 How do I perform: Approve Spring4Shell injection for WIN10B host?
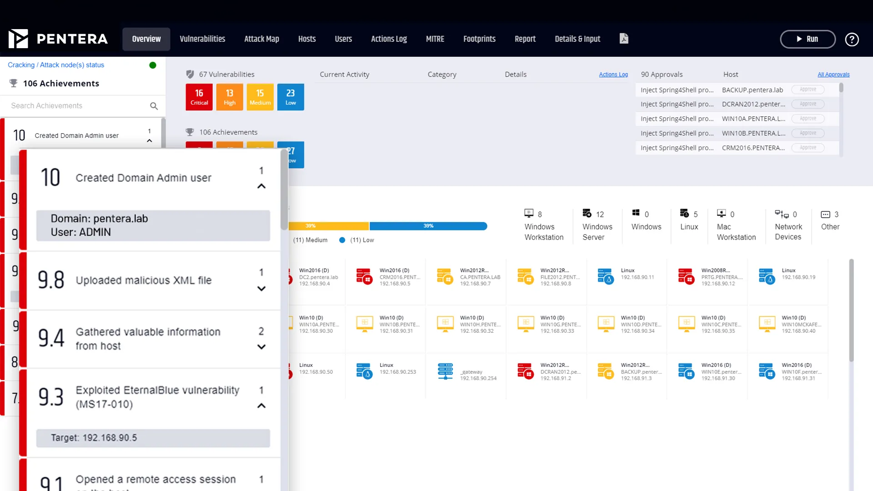click(x=808, y=133)
